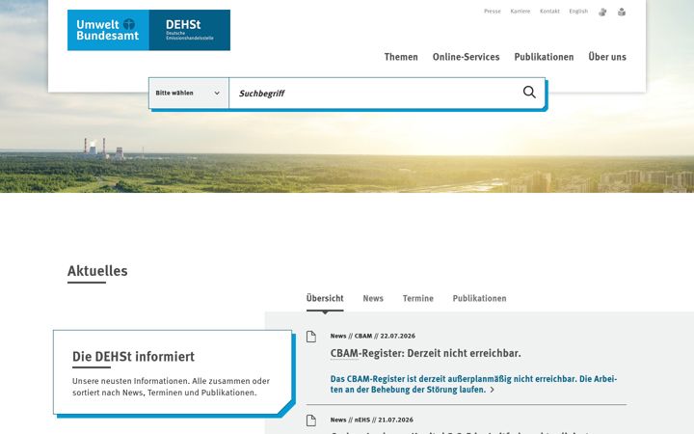Select the Übersicht tab under Aktuelles
This screenshot has width=694, height=434.
[x=325, y=298]
